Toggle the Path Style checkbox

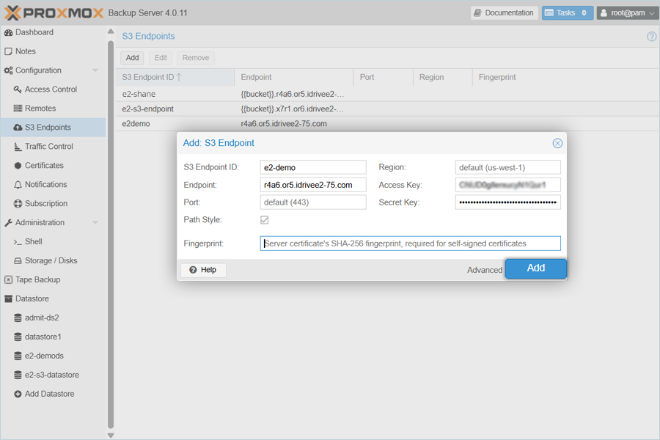(264, 220)
